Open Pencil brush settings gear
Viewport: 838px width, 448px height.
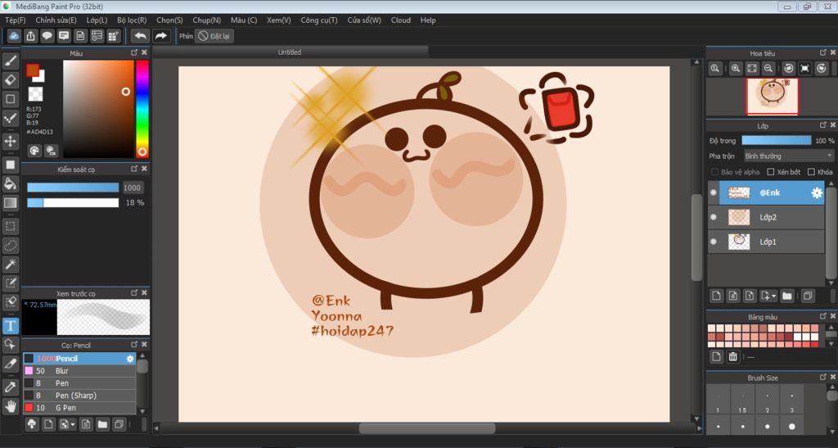tap(130, 359)
